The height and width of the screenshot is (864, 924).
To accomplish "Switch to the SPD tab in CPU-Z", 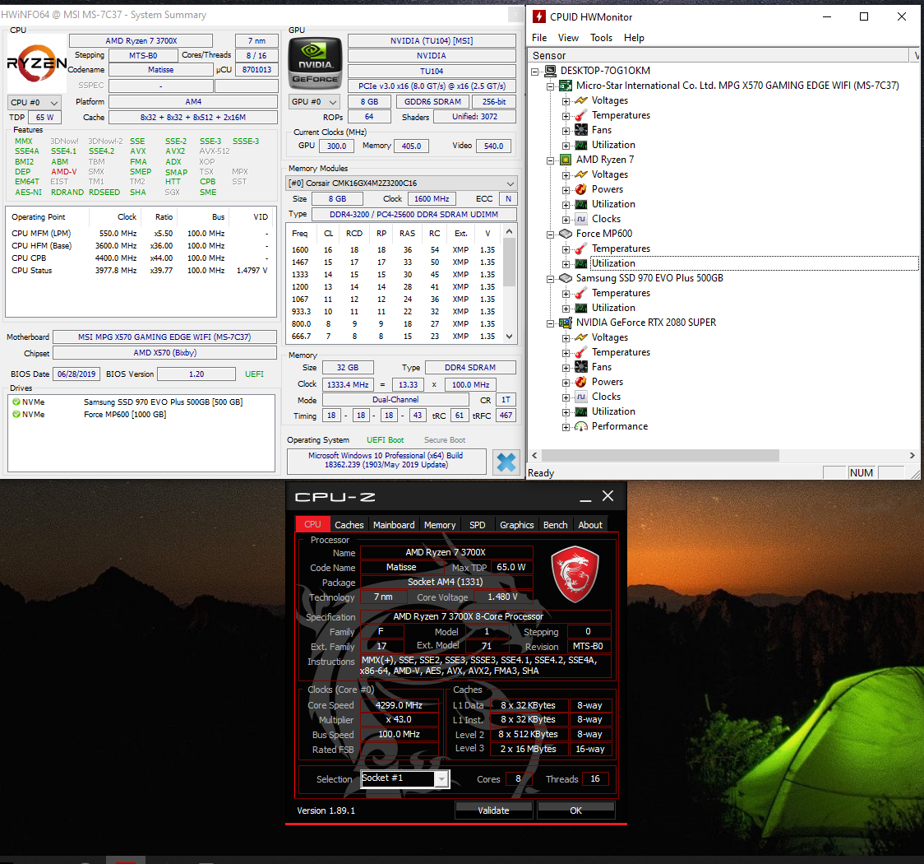I will tap(478, 525).
